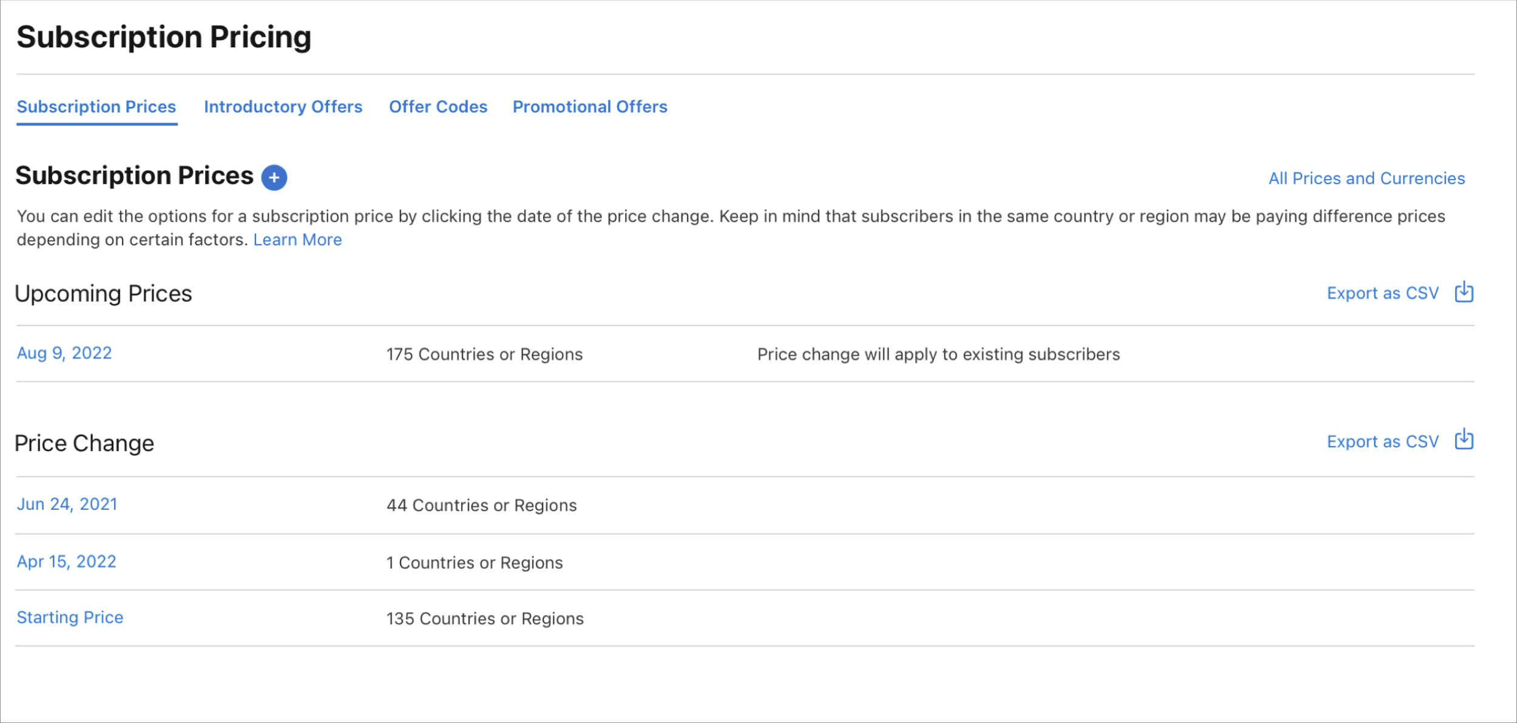The height and width of the screenshot is (723, 1517).
Task: Open the Aug 9, 2022 upcoming price change
Action: click(x=64, y=353)
